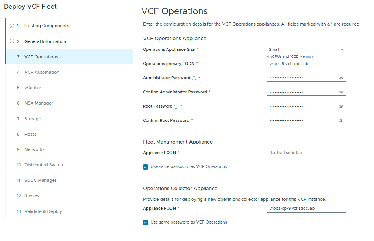The height and width of the screenshot is (241, 374).
Task: Click green checkmark for Existing Components step
Action: pos(12,26)
